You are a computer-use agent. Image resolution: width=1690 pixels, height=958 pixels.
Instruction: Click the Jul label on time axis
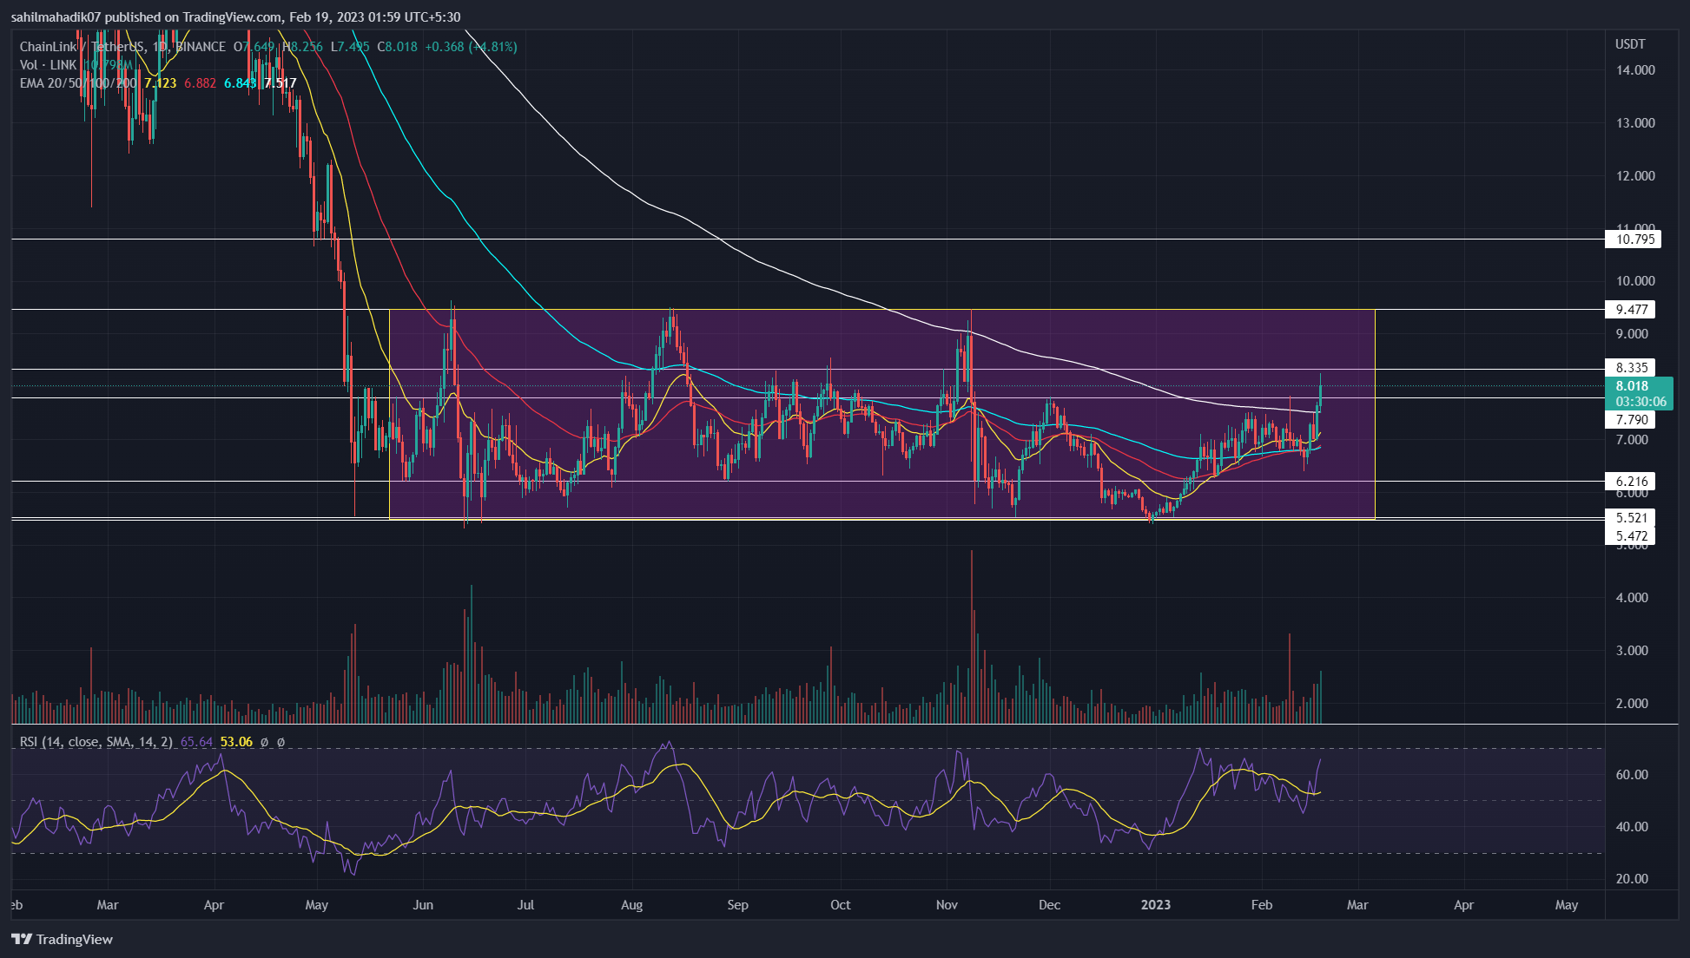(525, 905)
